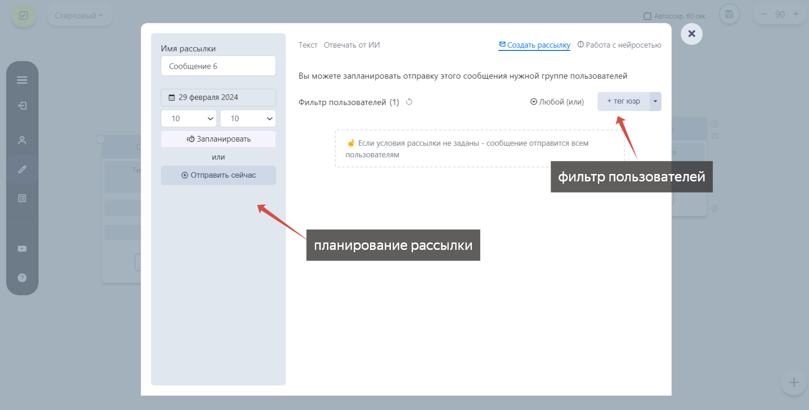Viewport: 809px width, 410px height.
Task: Open date picker 29 февраля 2024
Action: click(218, 98)
